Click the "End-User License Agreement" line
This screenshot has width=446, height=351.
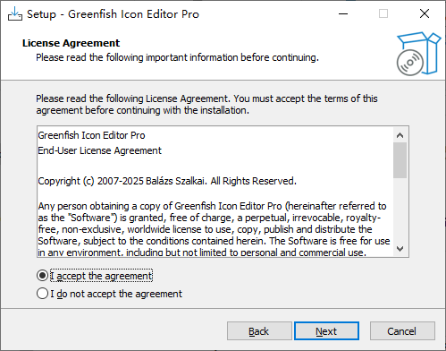click(99, 150)
